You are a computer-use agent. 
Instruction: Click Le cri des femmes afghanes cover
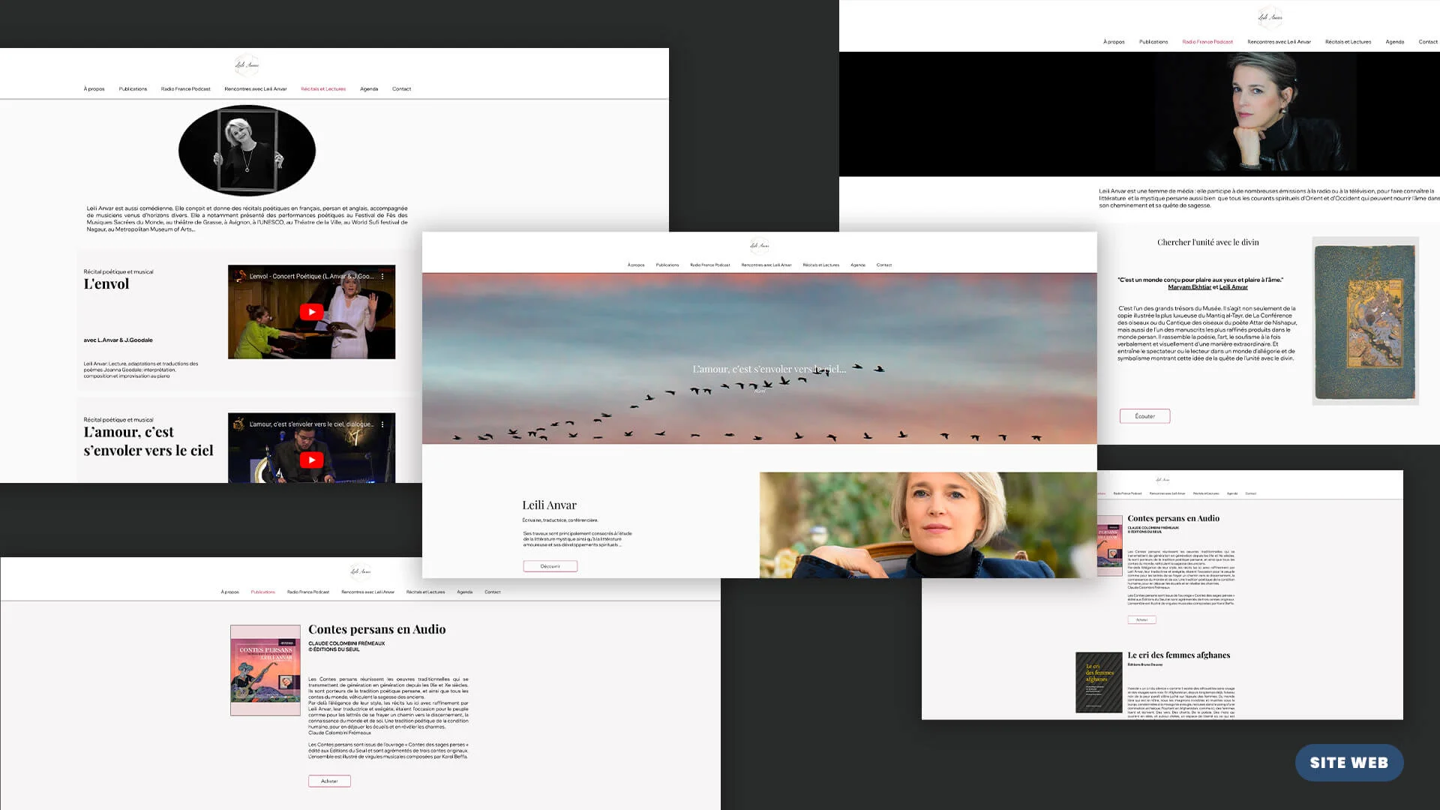pyautogui.click(x=1099, y=682)
